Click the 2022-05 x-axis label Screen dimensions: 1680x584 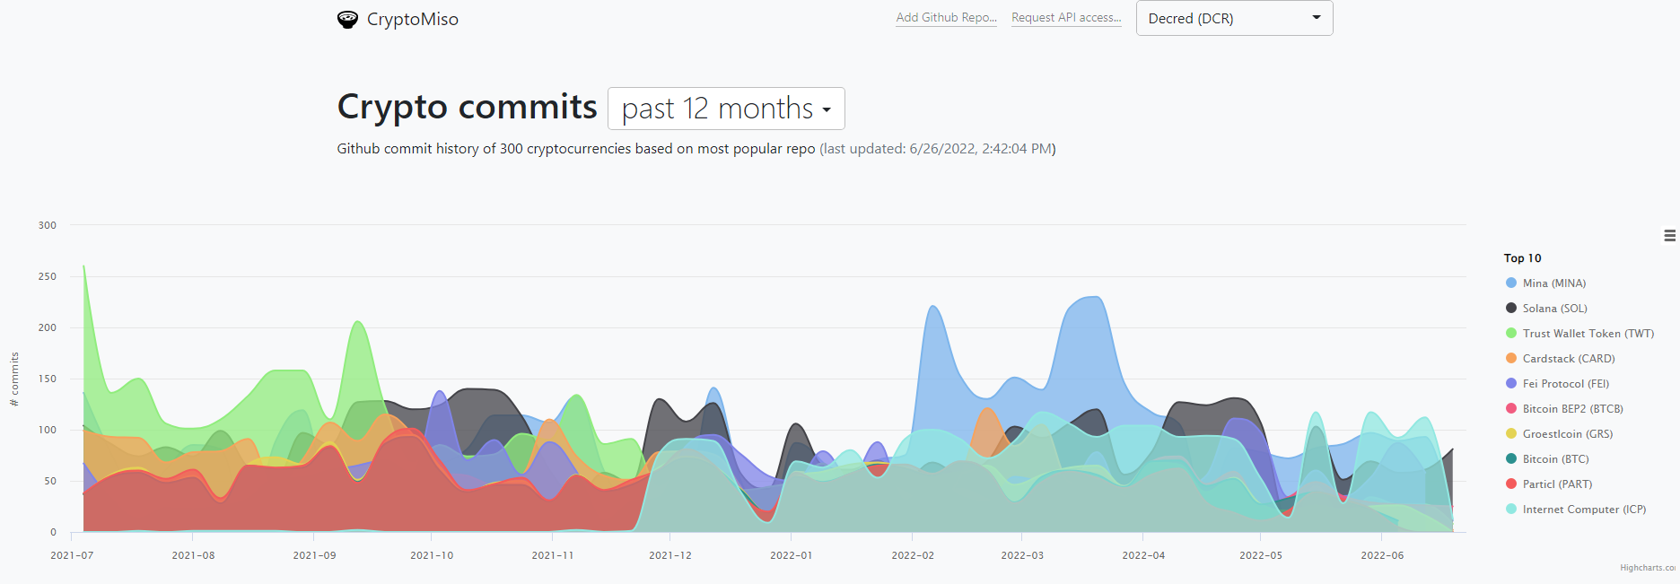pyautogui.click(x=1261, y=556)
